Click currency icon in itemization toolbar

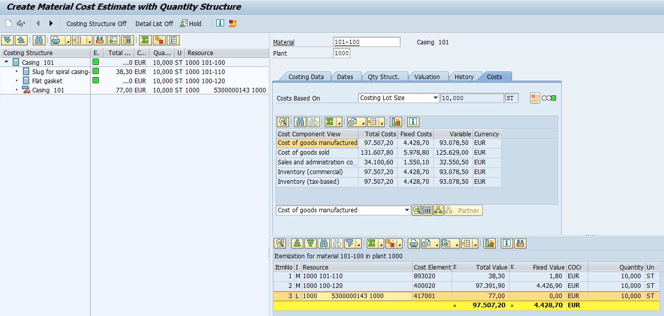coord(520,244)
